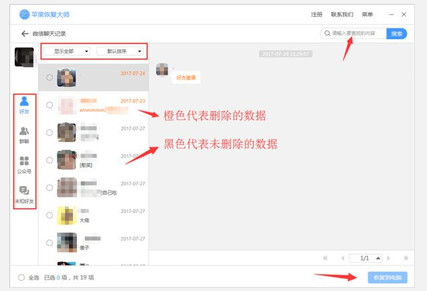Viewport: 427px width, 291px height.
Task: Open the yellow avatar 大佬 conversation
Action: pyautogui.click(x=66, y=216)
